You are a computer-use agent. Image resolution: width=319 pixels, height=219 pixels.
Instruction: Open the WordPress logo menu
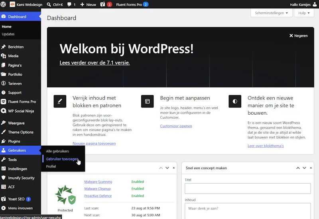click(x=3, y=4)
